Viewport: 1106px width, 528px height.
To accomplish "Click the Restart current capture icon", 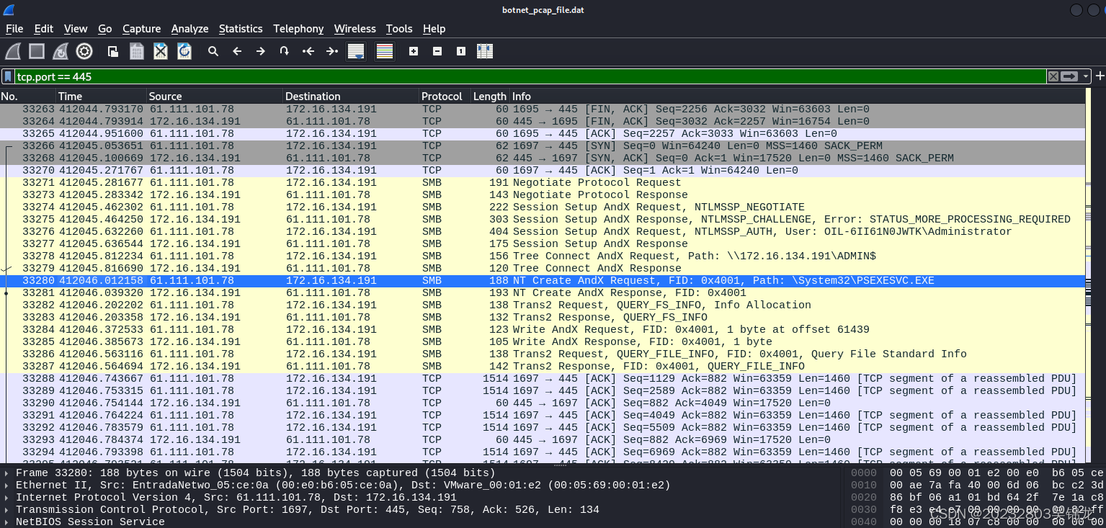I will tap(61, 51).
